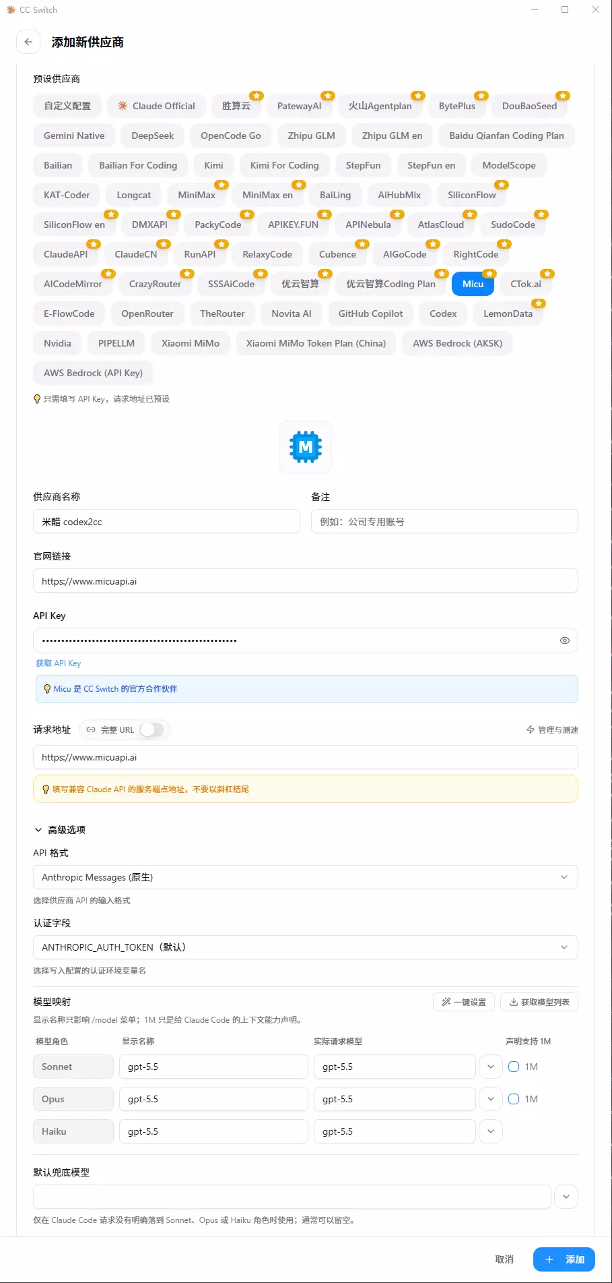Open Sonnet model dropdown arrow
Viewport: 612px width, 1283px height.
tap(491, 1067)
